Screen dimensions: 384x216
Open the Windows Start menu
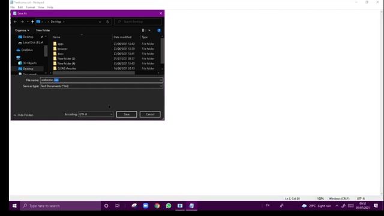pos(14,206)
